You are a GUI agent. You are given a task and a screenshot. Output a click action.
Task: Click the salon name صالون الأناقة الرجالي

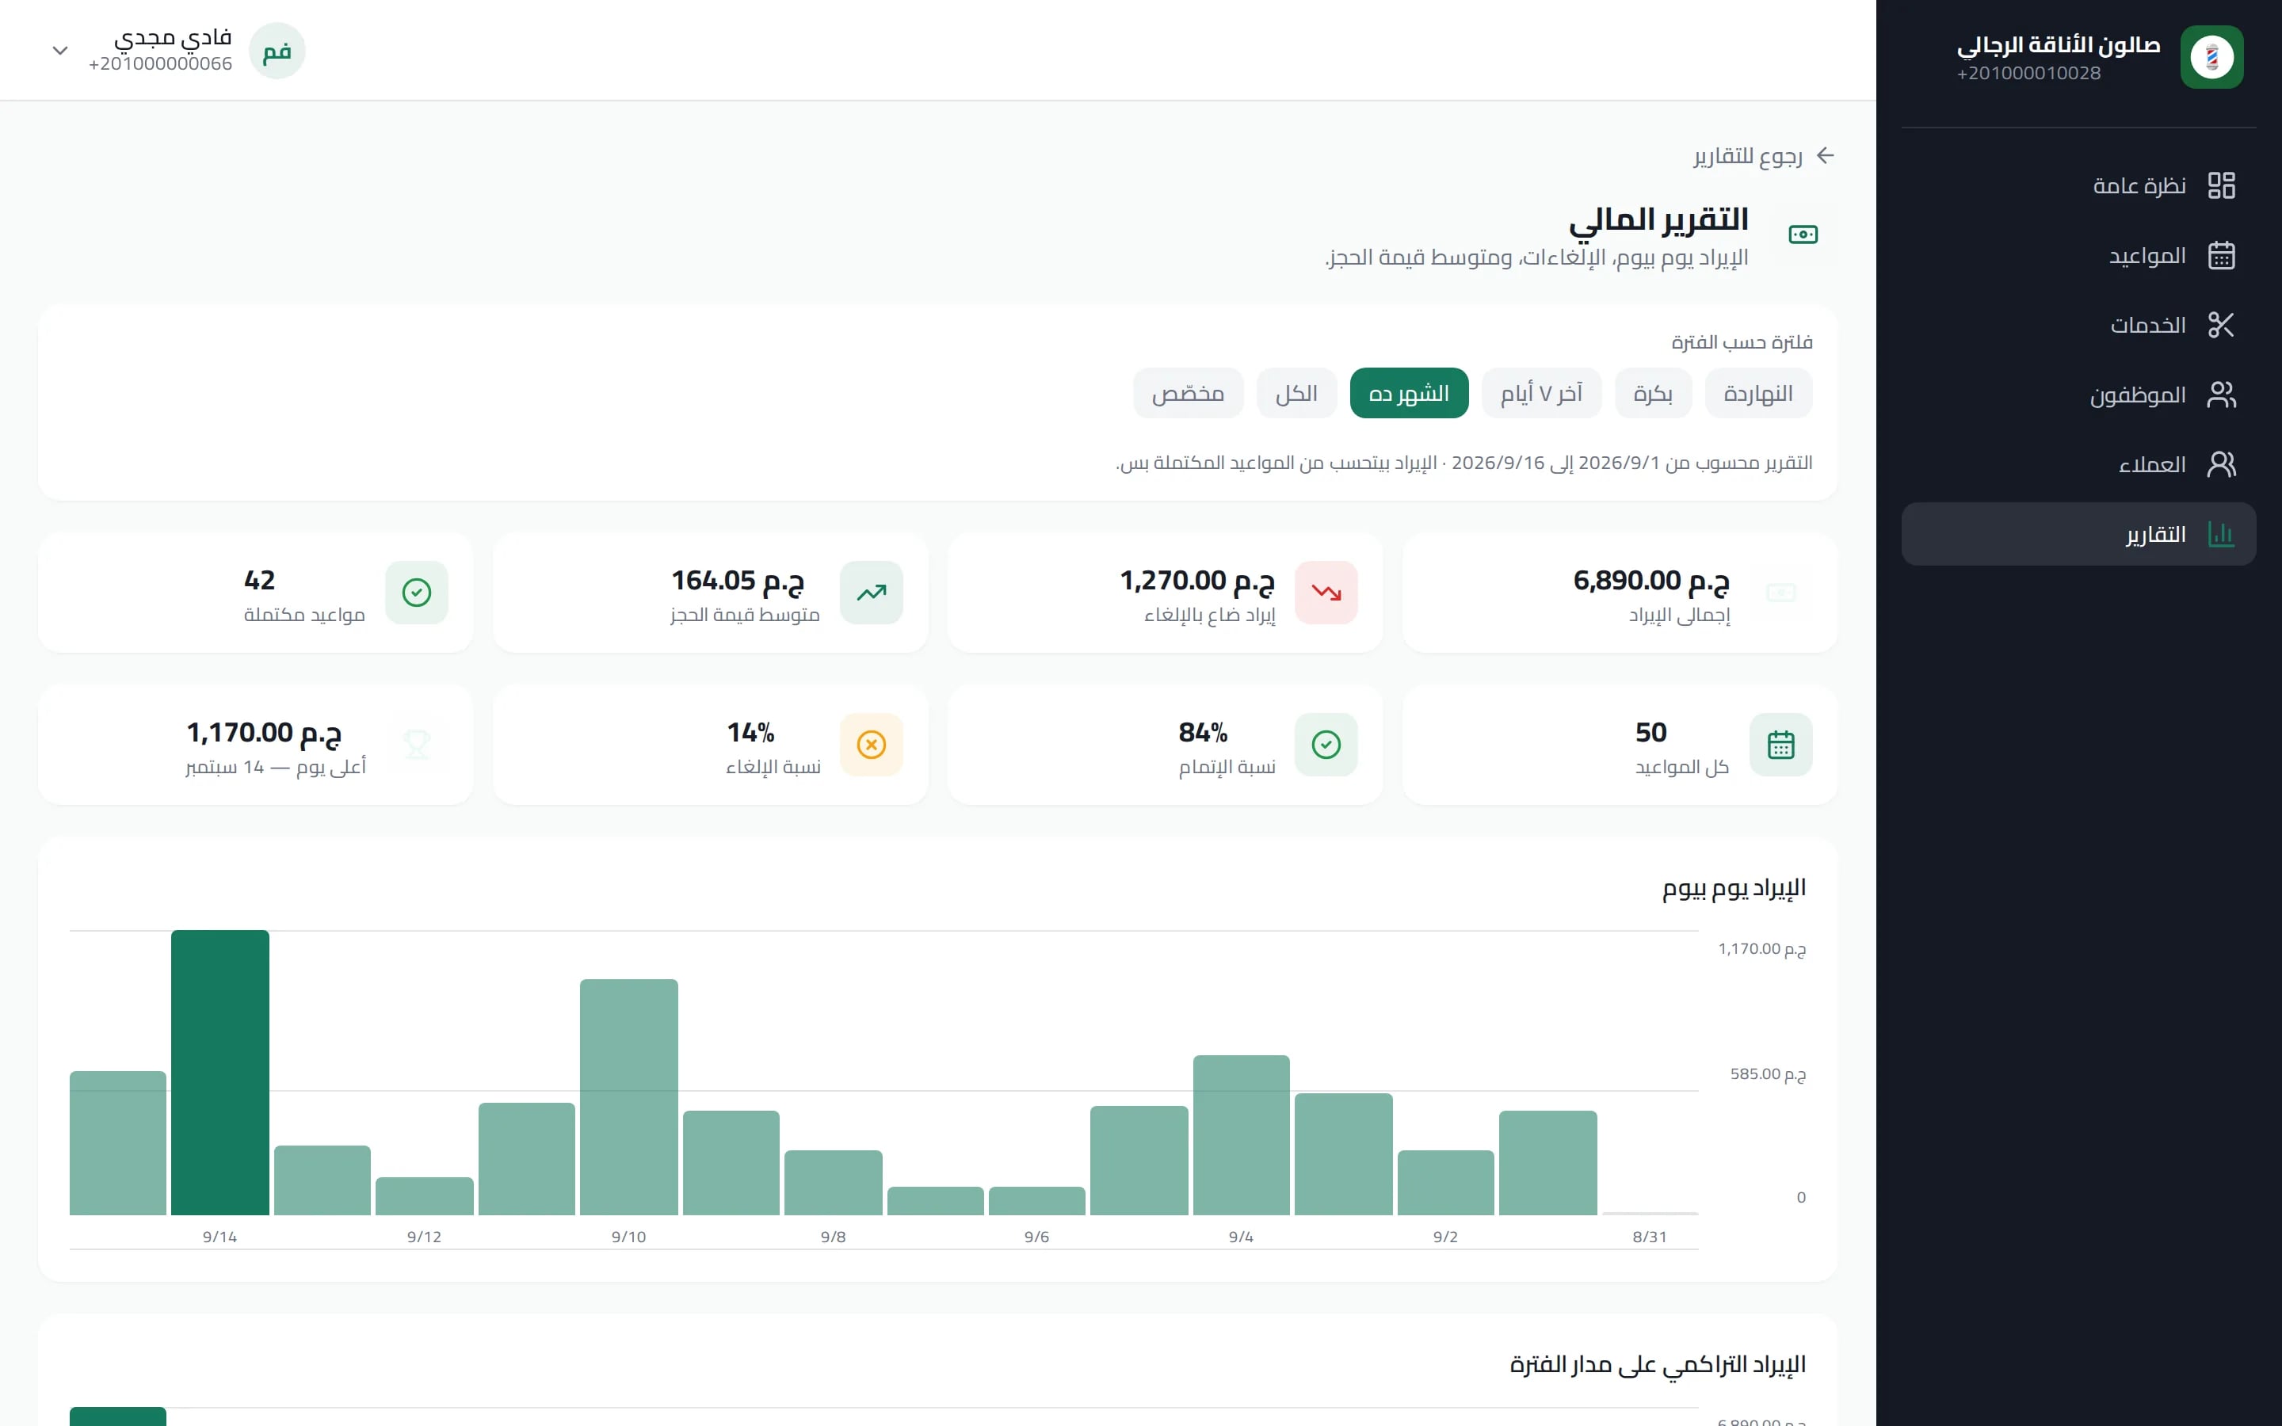[x=2058, y=44]
